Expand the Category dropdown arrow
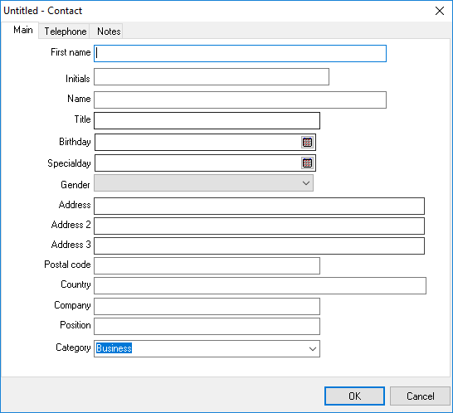 click(312, 349)
